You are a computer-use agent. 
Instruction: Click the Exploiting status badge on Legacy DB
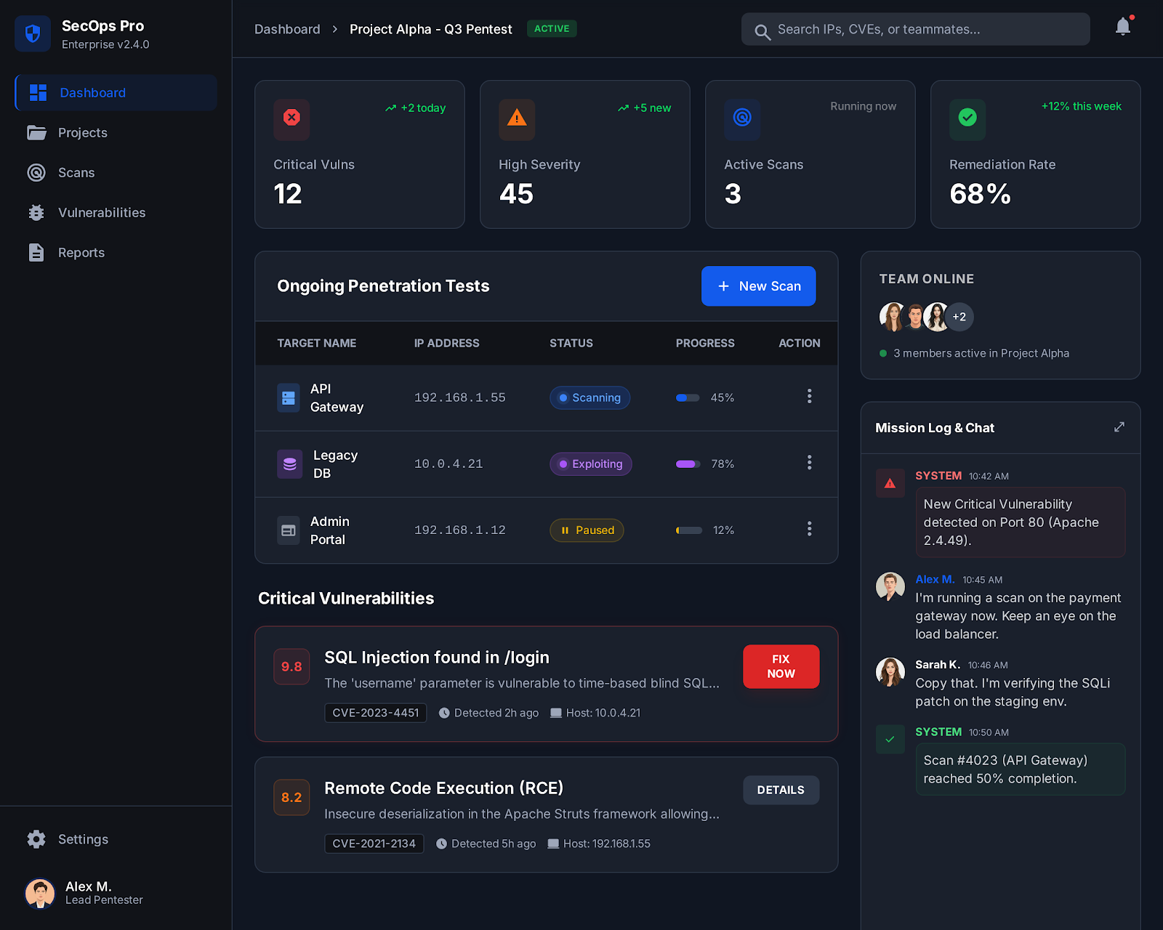tap(590, 464)
